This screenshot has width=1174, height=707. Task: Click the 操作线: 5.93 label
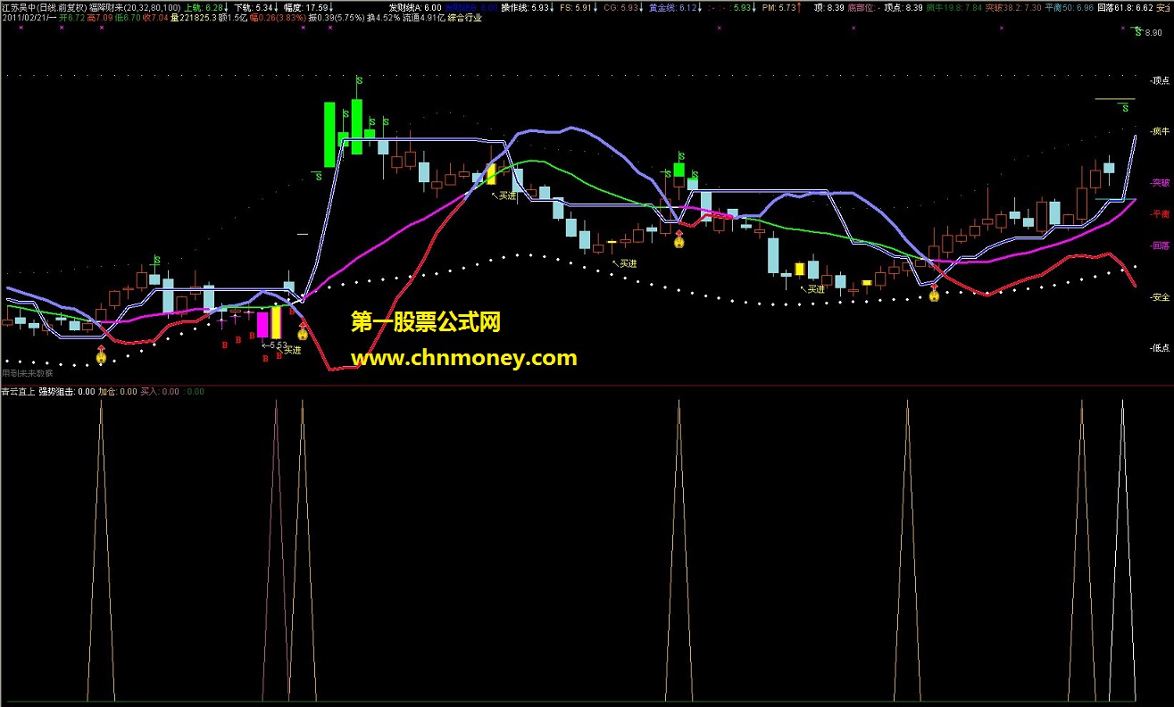(x=525, y=6)
